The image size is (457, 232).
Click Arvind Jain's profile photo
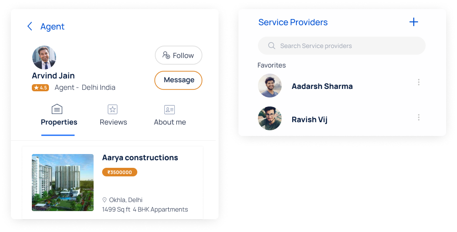point(44,58)
